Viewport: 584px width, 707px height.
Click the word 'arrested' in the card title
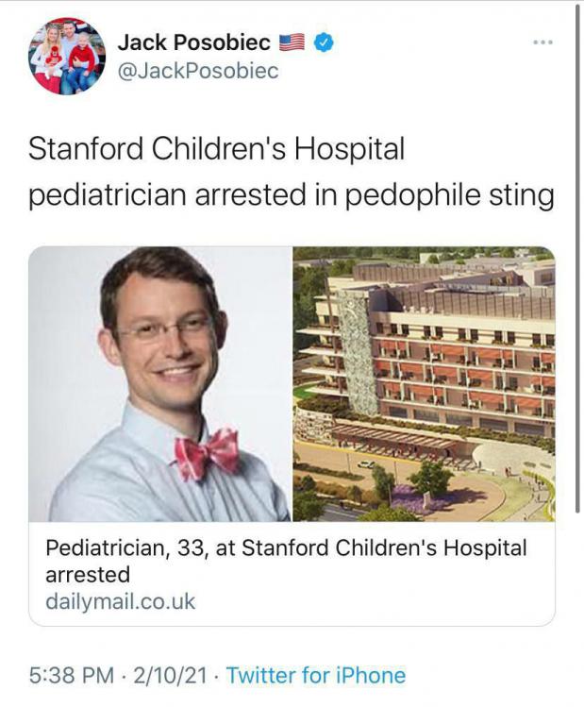[88, 575]
